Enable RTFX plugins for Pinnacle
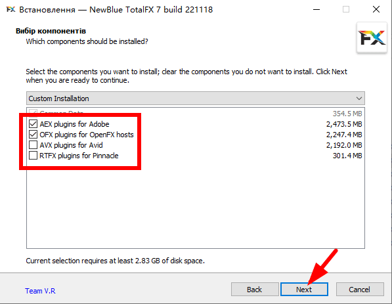The width and height of the screenshot is (392, 304). click(x=33, y=156)
